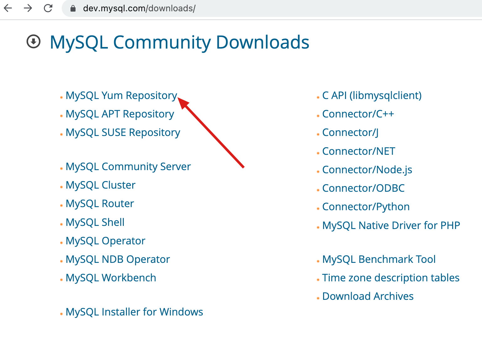The image size is (482, 344).
Task: Open Connector/Python link
Action: tap(366, 207)
